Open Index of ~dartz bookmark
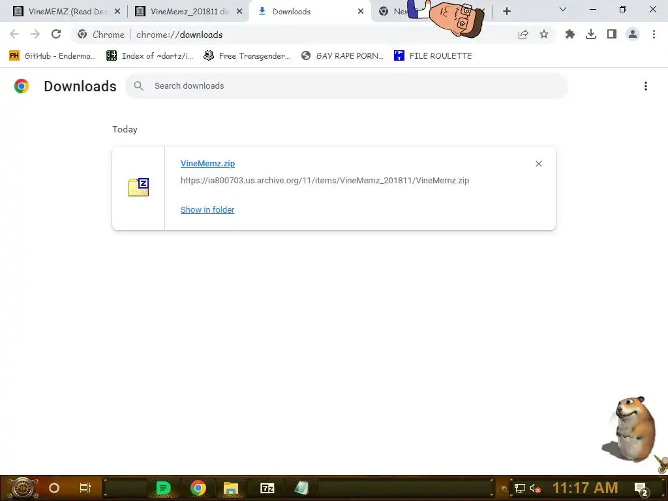This screenshot has width=668, height=501. coord(149,56)
